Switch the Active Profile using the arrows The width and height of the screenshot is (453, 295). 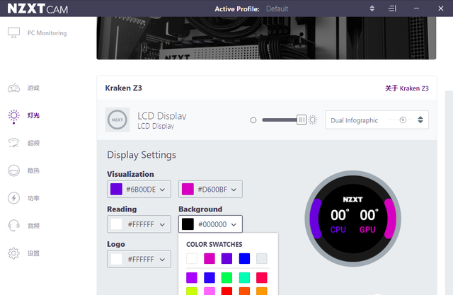tap(372, 8)
